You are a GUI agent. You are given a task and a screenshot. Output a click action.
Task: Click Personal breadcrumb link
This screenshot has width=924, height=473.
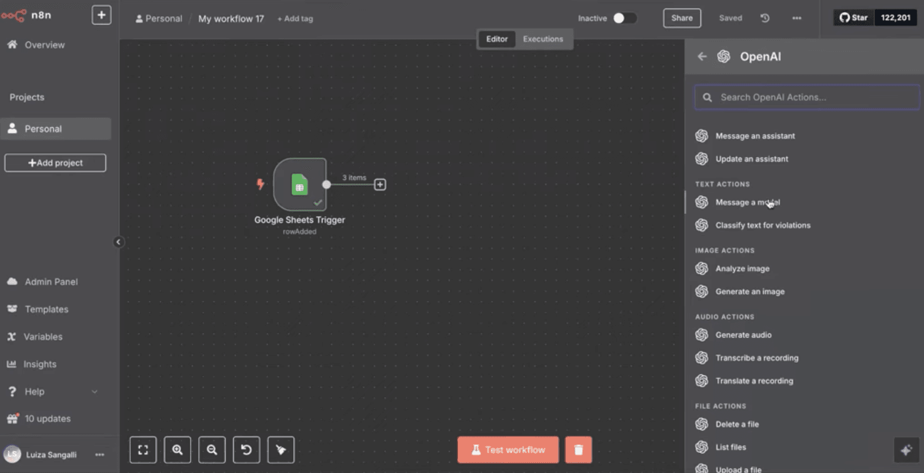(159, 18)
